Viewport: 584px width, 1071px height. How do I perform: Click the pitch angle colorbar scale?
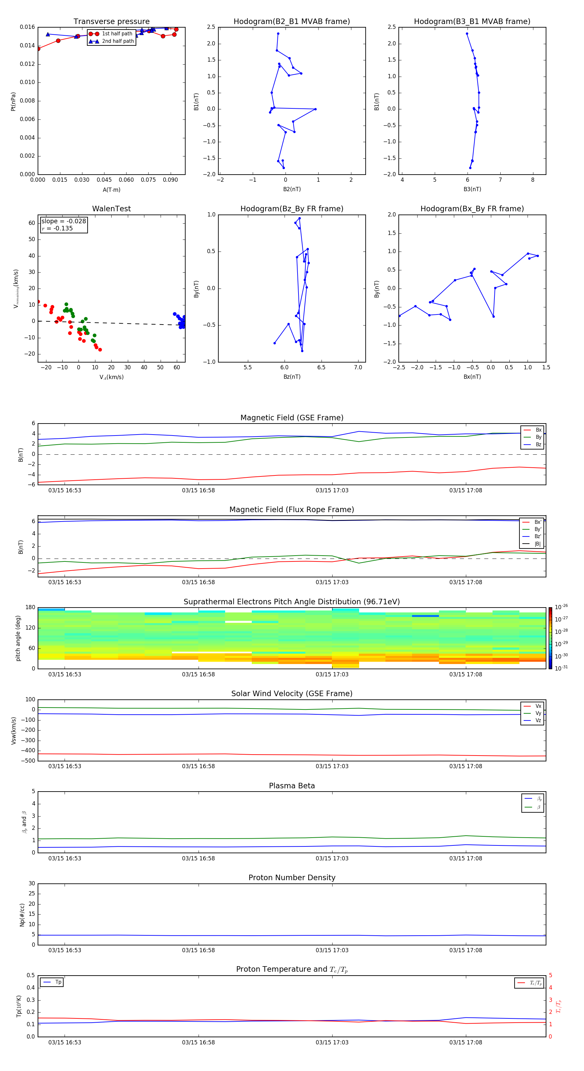(x=550, y=638)
